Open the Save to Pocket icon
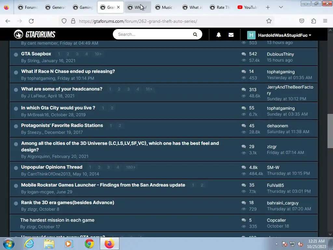This screenshot has height=250, width=333. point(301,21)
